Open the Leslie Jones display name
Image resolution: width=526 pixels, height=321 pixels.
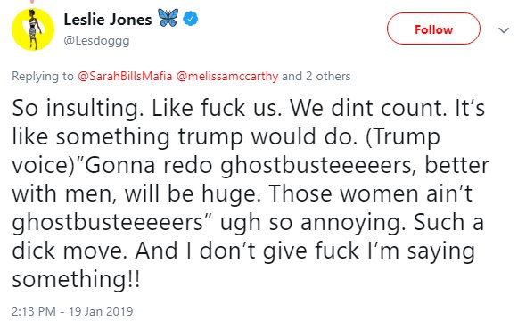[x=108, y=20]
